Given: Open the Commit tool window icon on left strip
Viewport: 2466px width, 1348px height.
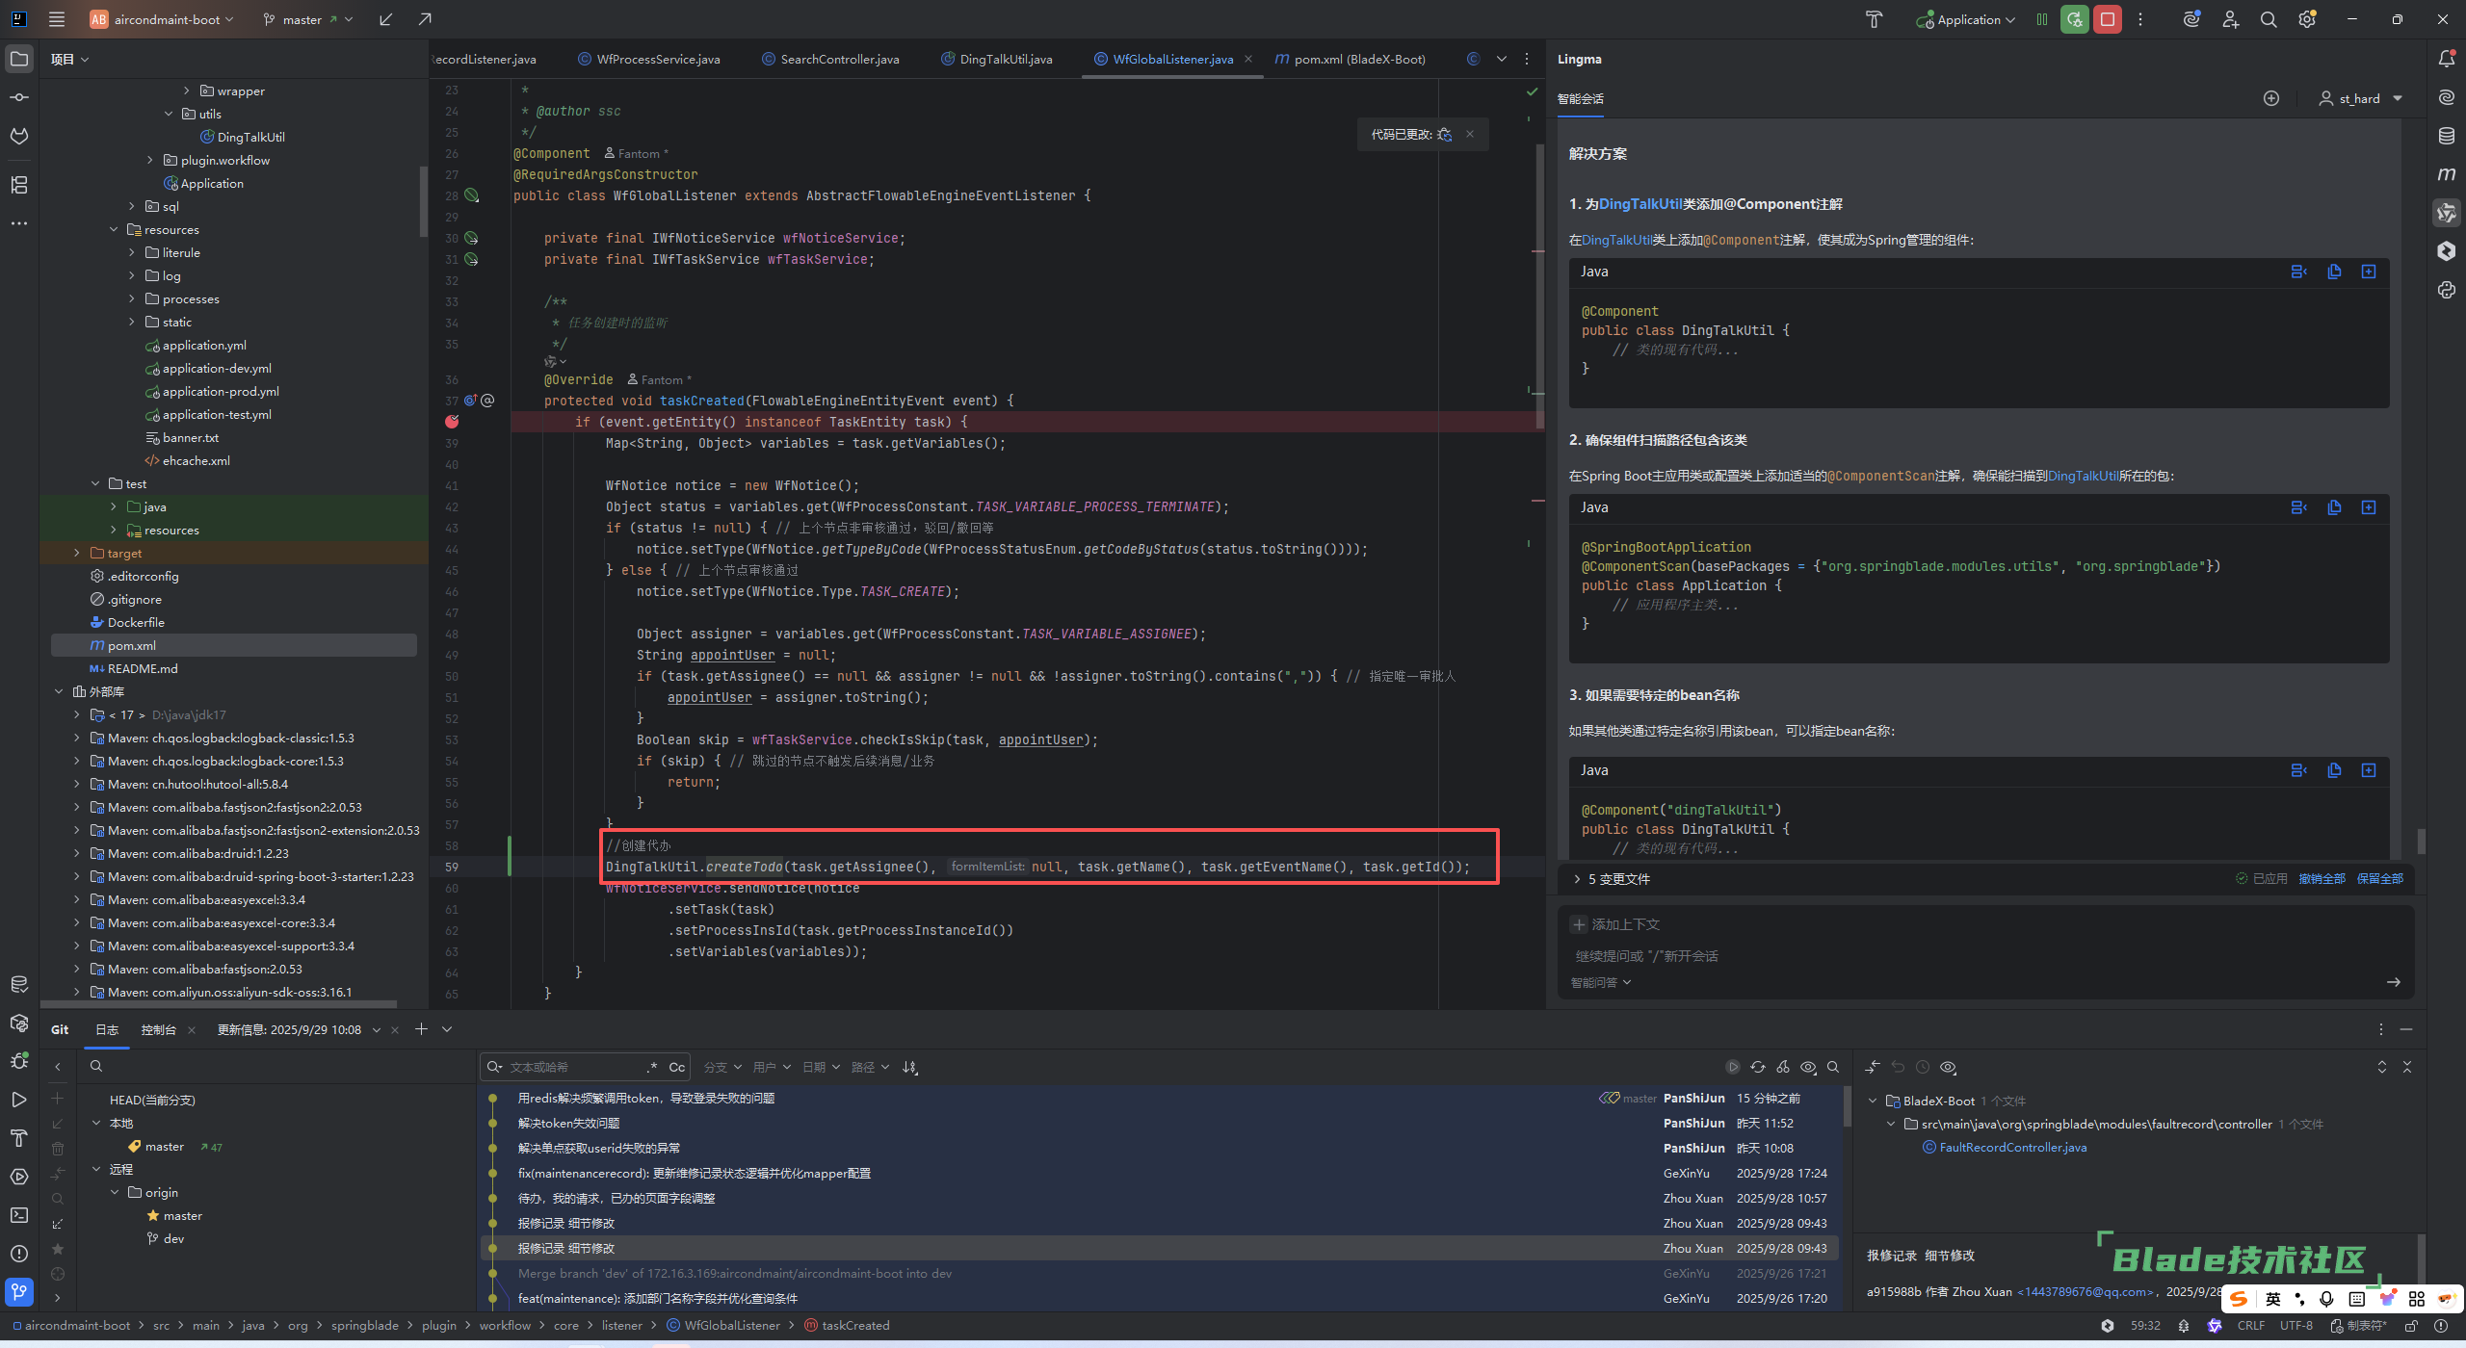Looking at the screenshot, I should [19, 97].
